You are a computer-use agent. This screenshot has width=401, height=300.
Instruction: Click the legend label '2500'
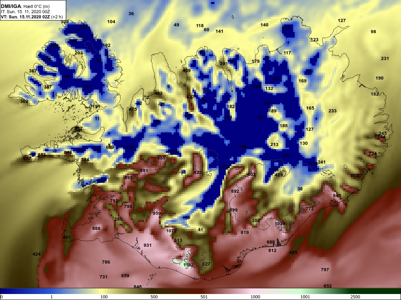(x=355, y=297)
